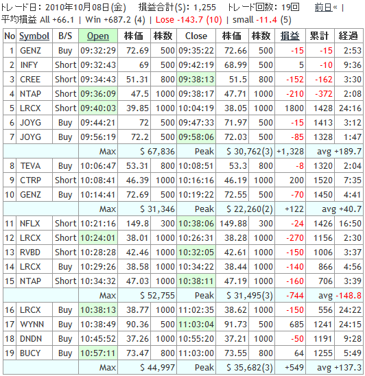Viewport: 365px width, 376px height.
Task: Click the 損益合計($): 1,255 total
Action: [177, 8]
